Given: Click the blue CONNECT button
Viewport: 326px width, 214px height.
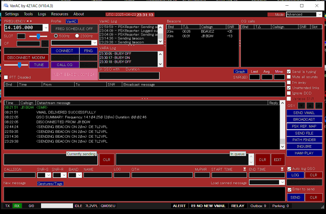Looking at the screenshot, I should (65, 51).
